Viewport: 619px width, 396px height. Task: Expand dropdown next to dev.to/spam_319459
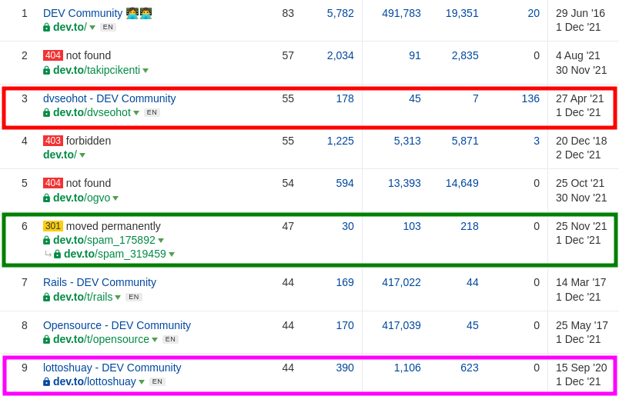(x=172, y=255)
